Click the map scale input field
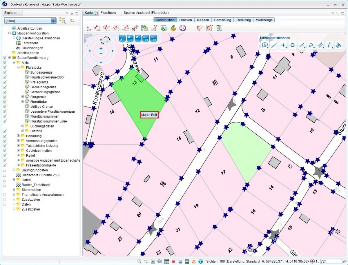Image resolution: width=348 pixels, height=265 pixels. point(331,261)
